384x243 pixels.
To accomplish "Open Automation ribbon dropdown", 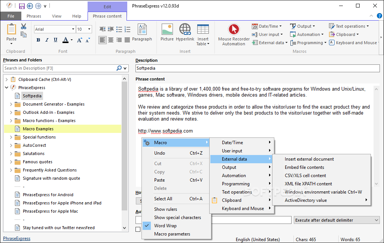I will click(x=307, y=34).
